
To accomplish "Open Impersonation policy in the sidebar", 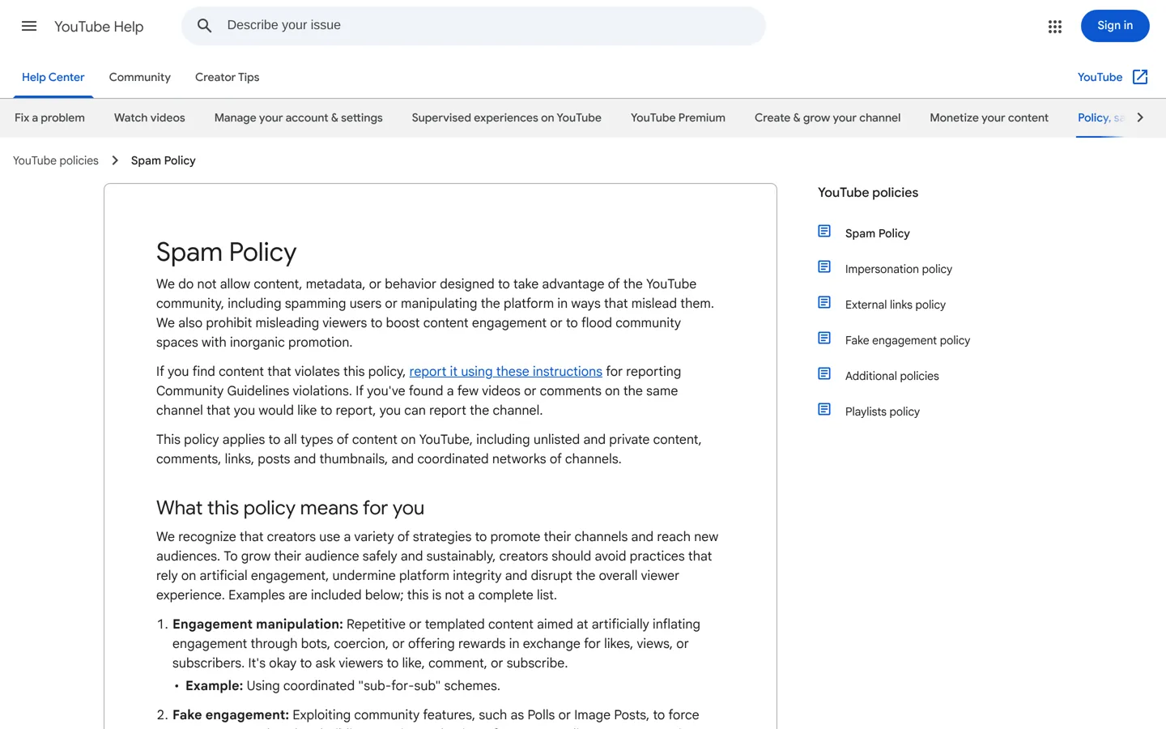I will [899, 269].
